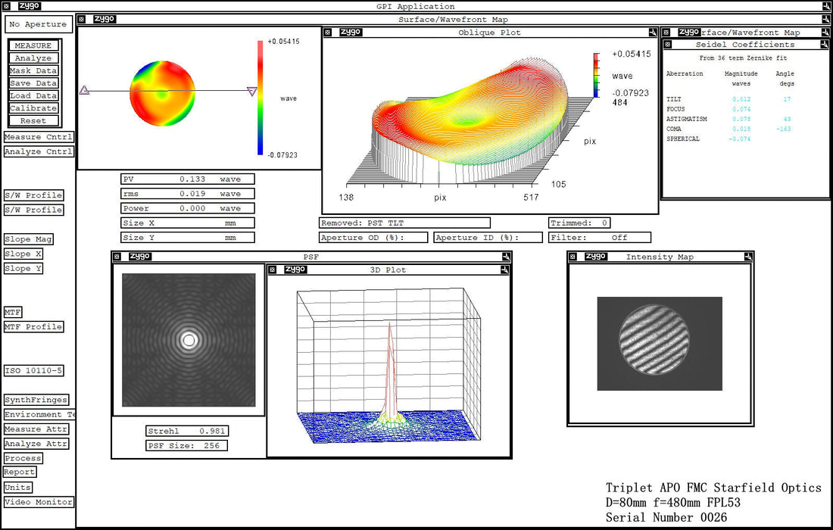This screenshot has height=530, width=833.
Task: Click the Oblique Plot window's top-right icon
Action: (652, 33)
